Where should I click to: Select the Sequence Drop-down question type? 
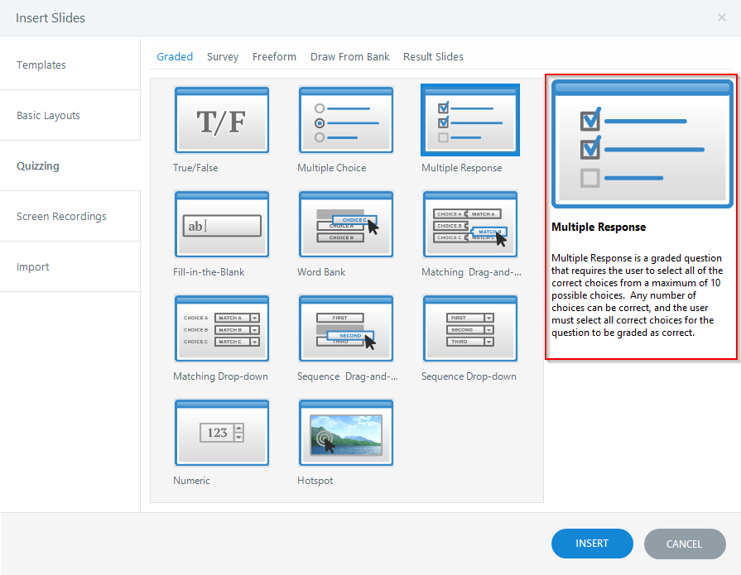click(x=469, y=328)
